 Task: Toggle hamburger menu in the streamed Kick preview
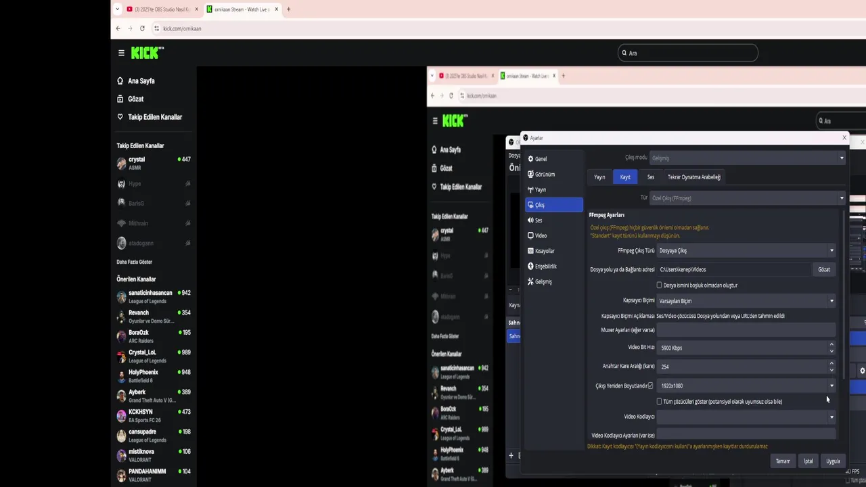click(435, 121)
